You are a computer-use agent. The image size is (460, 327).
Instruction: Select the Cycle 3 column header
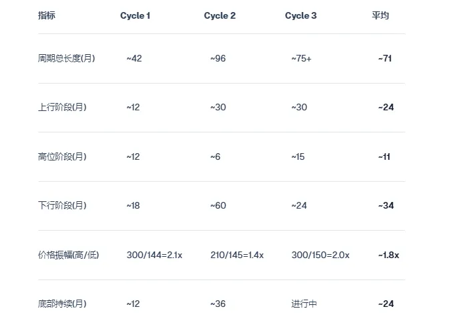point(301,15)
